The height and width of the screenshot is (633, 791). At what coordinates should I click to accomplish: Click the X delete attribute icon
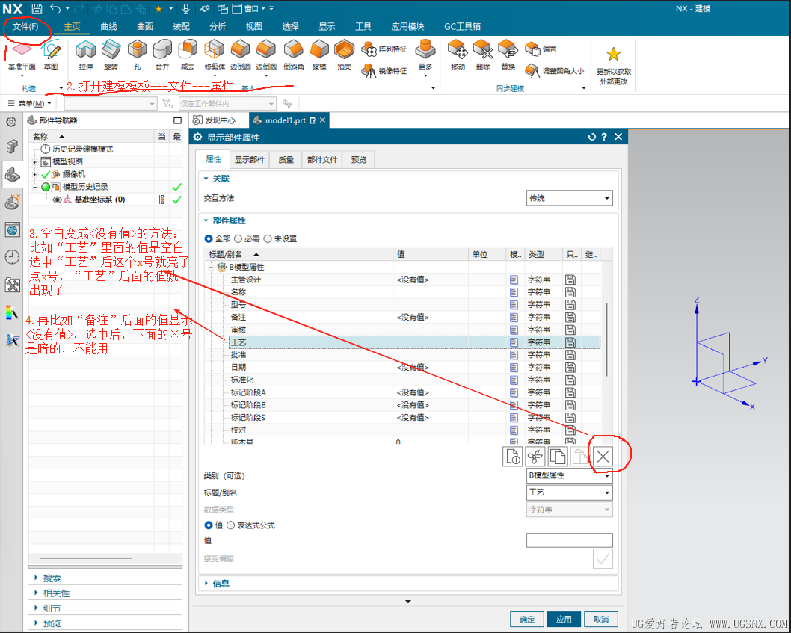click(x=603, y=457)
